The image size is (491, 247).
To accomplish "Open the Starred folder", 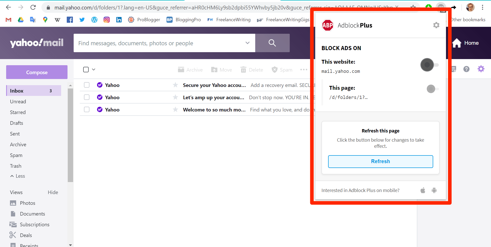I will 18,112.
